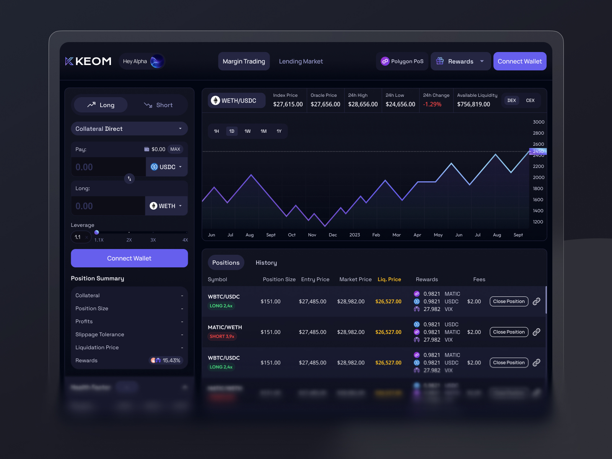Viewport: 612px width, 459px height.
Task: Click the Pay amount input field
Action: point(108,167)
